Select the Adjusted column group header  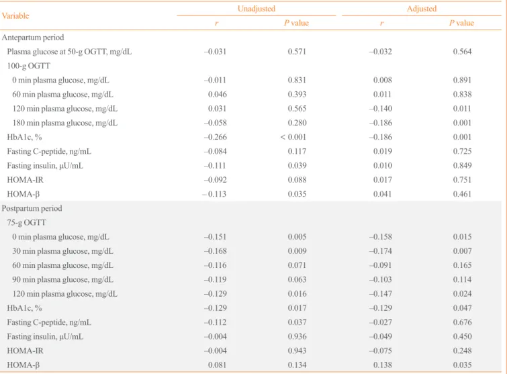click(x=422, y=9)
